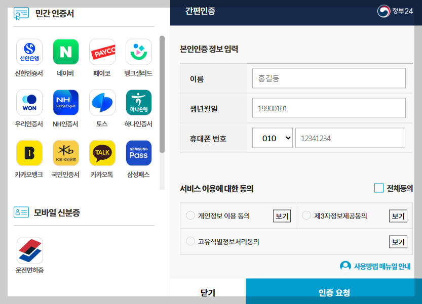Pick the 하나인증서 icon
Screen dimensions: 422x304
(x=138, y=103)
